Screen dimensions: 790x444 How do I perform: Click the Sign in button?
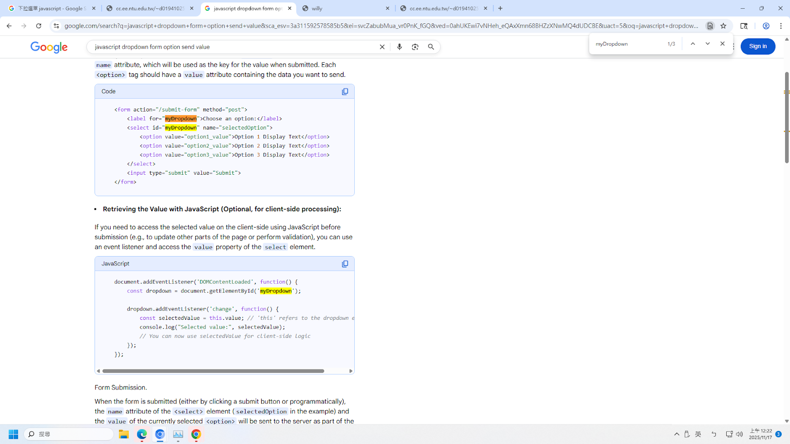[757, 46]
